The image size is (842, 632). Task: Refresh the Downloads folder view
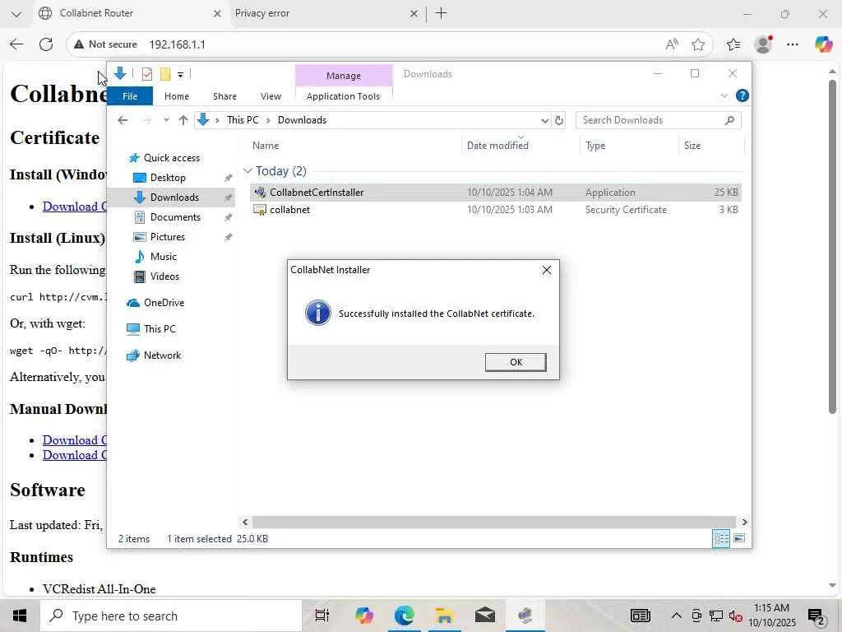(x=559, y=120)
